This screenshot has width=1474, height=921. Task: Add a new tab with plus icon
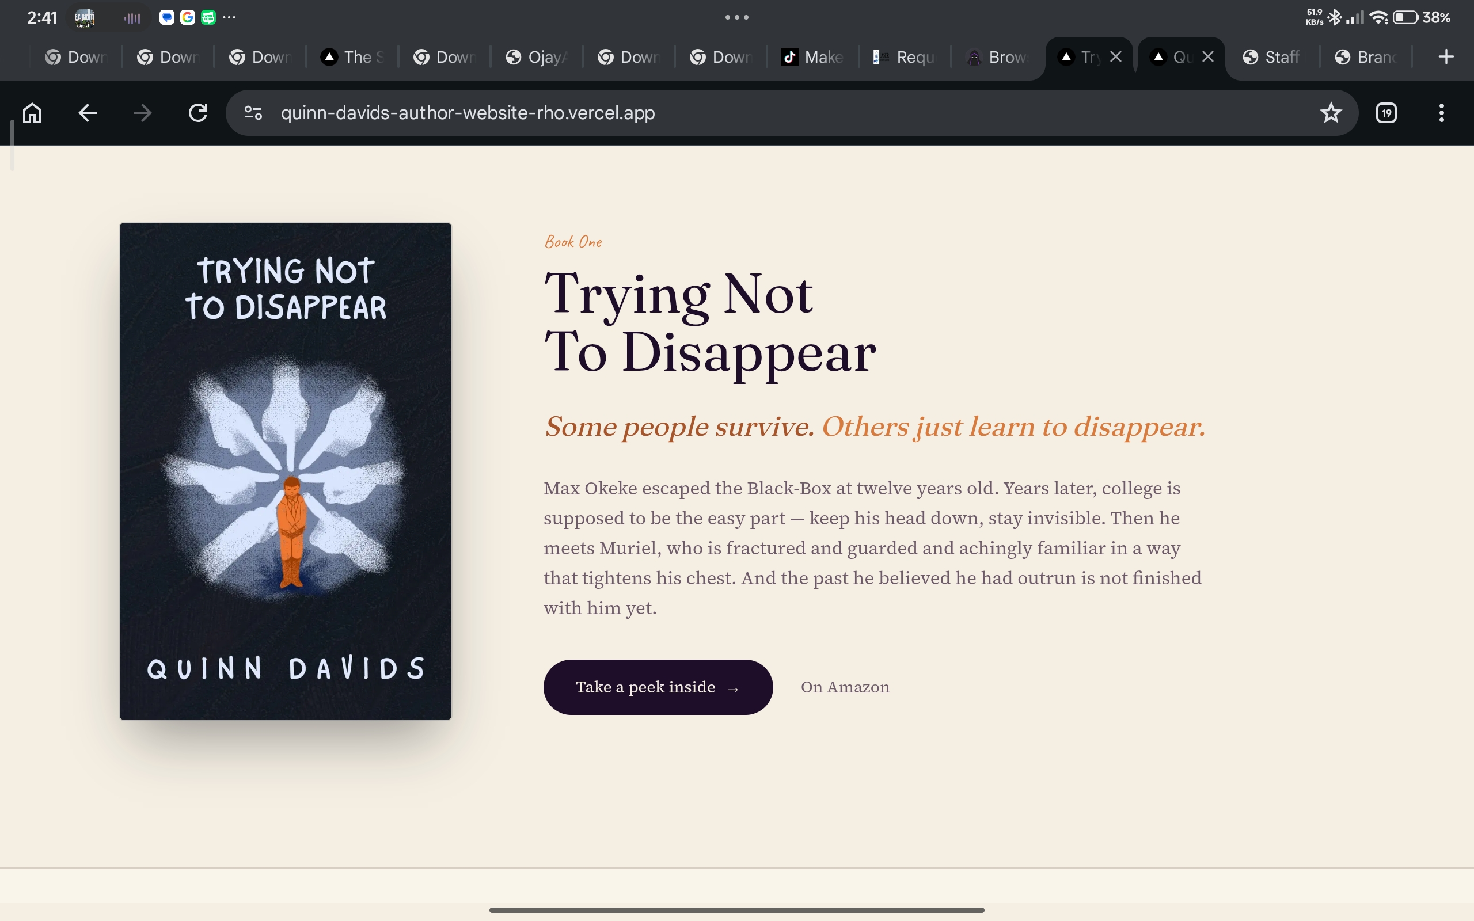tap(1445, 56)
